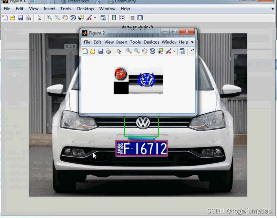Open Edit menu in Figure 1

pos(19,9)
